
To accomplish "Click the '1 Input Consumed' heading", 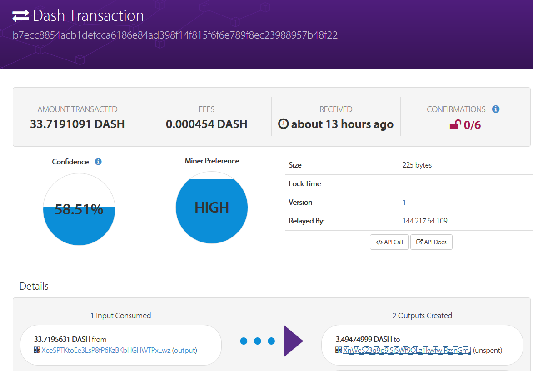I will tap(121, 316).
